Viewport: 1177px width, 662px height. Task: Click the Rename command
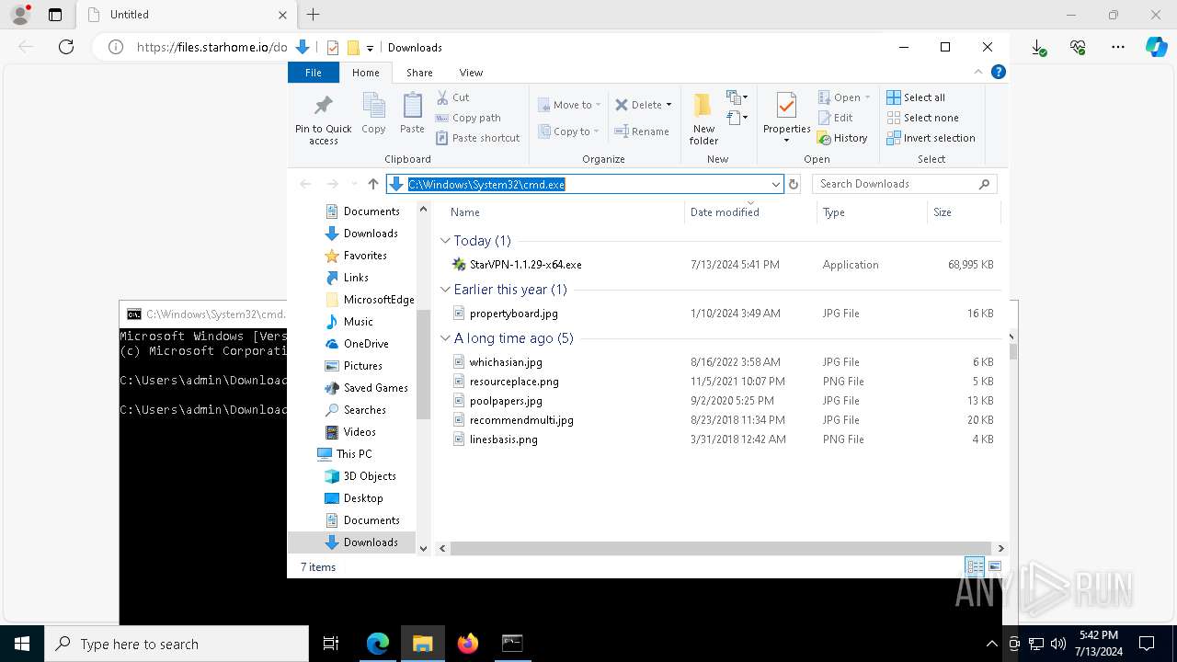click(x=641, y=131)
